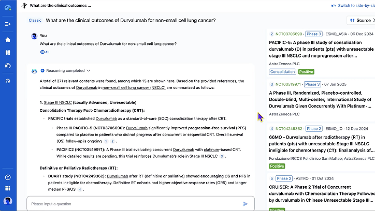Viewport: 375px width, 211px height.
Task: Focus the Please input a question field
Action: (x=141, y=204)
